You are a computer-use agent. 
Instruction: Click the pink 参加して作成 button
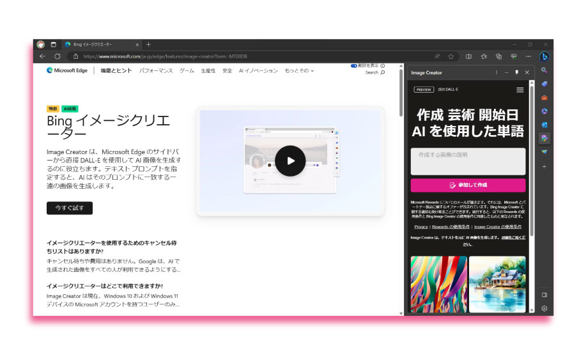468,185
